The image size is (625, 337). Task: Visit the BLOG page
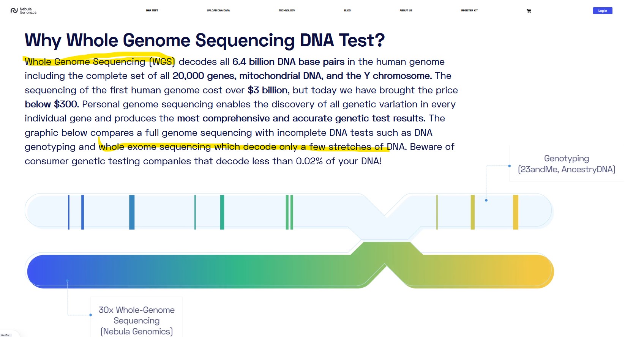click(347, 11)
